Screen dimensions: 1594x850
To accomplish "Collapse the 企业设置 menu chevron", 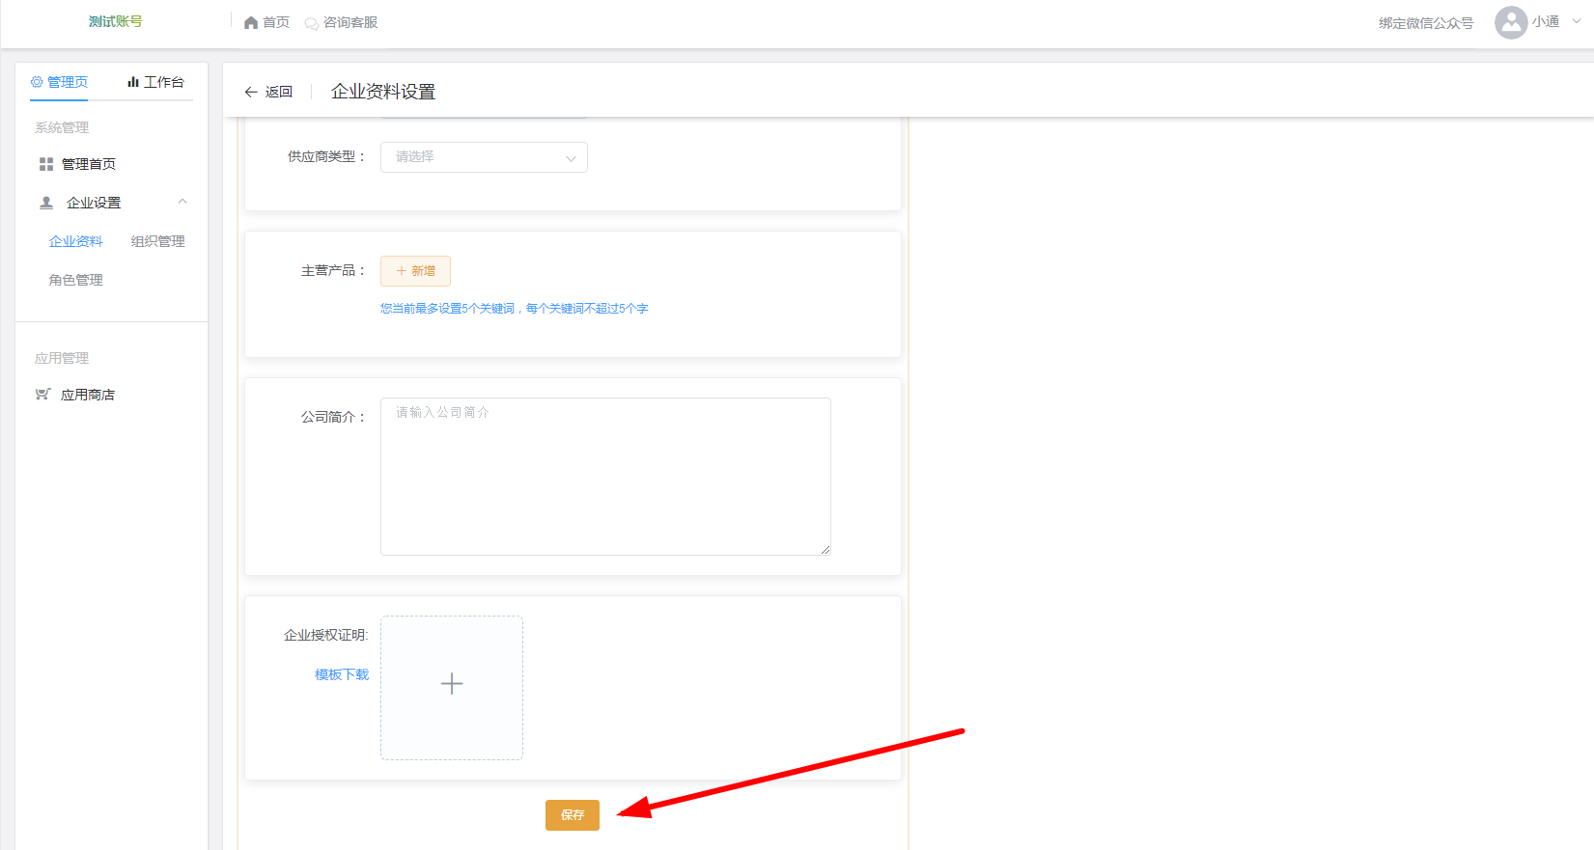I will 182,202.
